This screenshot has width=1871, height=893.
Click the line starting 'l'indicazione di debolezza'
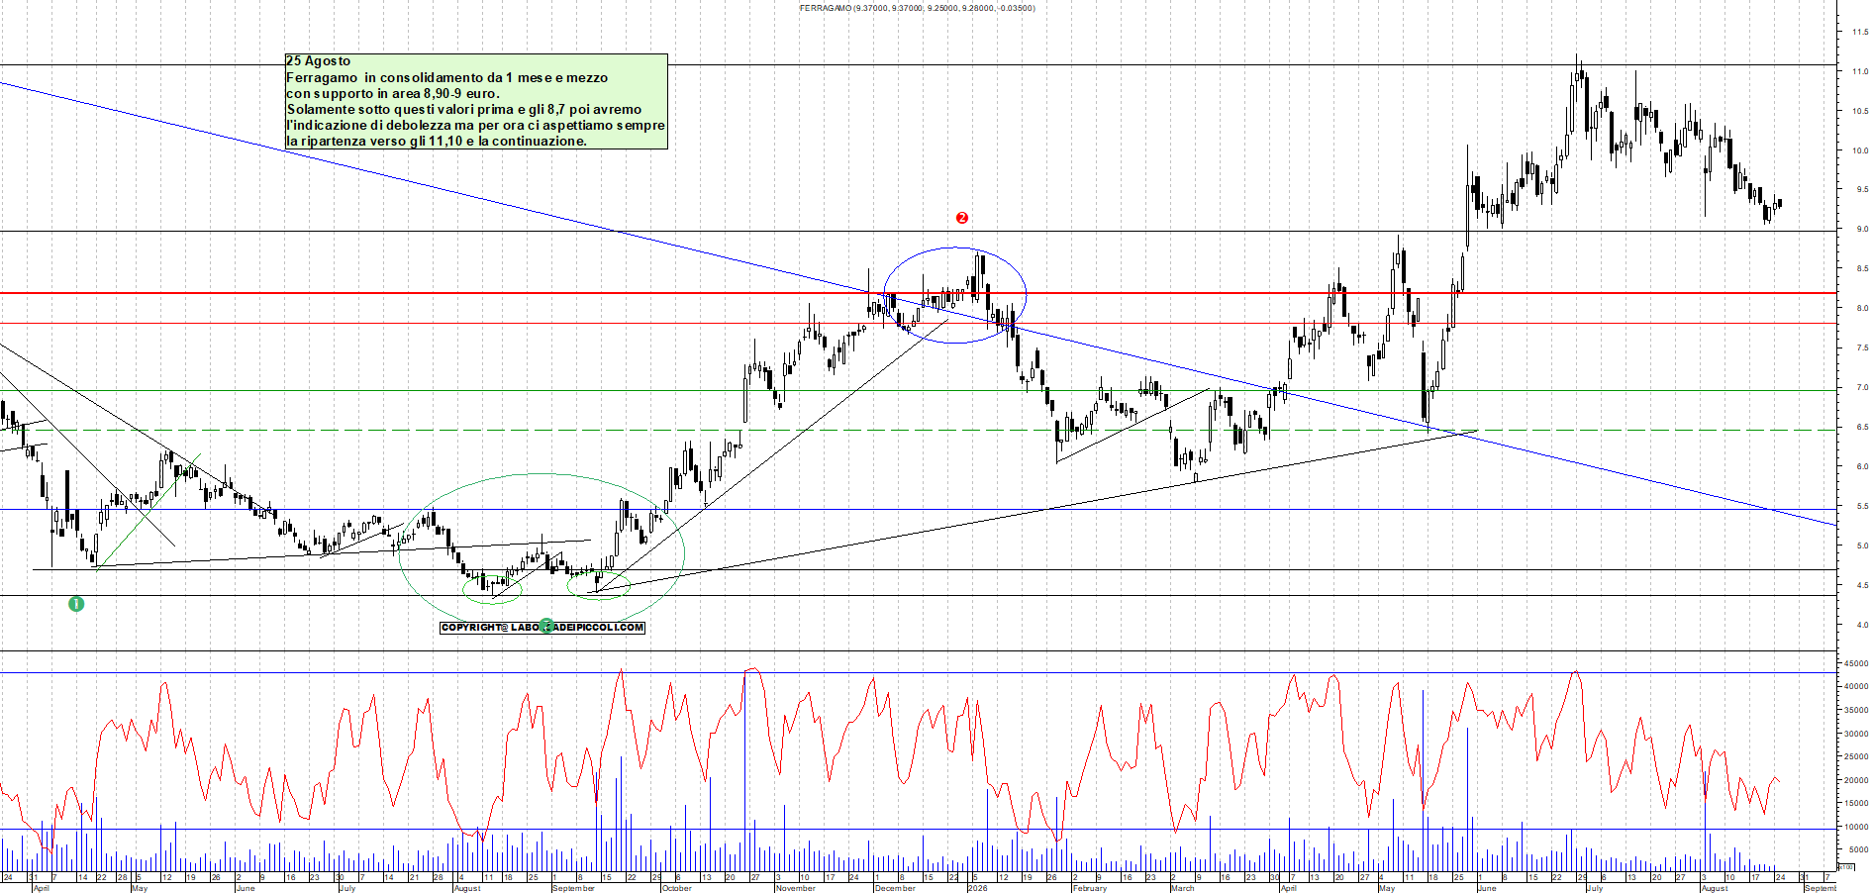pos(475,125)
